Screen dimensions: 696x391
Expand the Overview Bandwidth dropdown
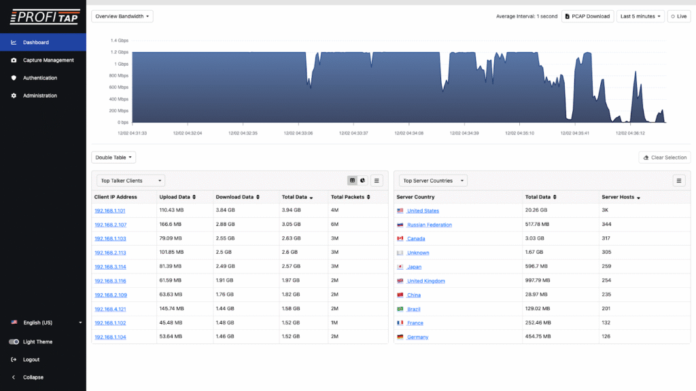point(122,16)
